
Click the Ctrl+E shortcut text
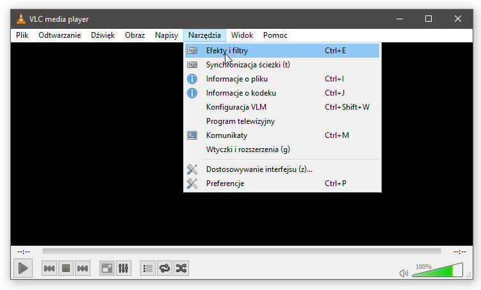coord(335,51)
